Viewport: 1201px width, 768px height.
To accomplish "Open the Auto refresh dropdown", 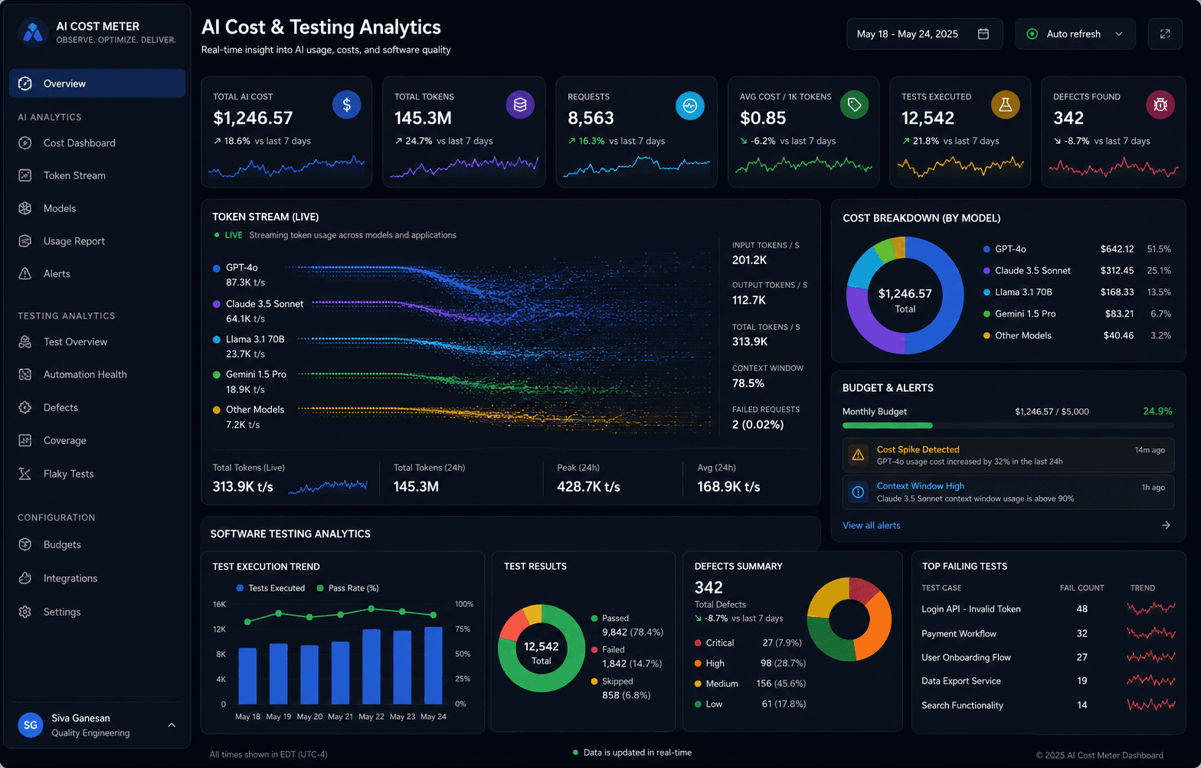I will pyautogui.click(x=1075, y=34).
